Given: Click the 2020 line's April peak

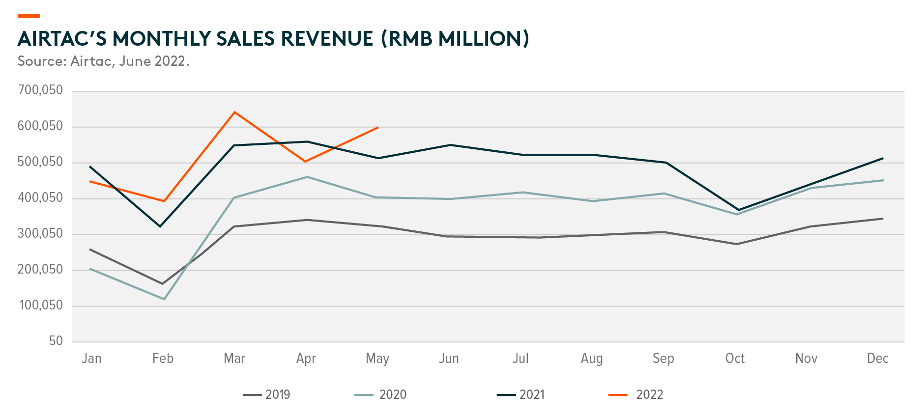Looking at the screenshot, I should (307, 177).
